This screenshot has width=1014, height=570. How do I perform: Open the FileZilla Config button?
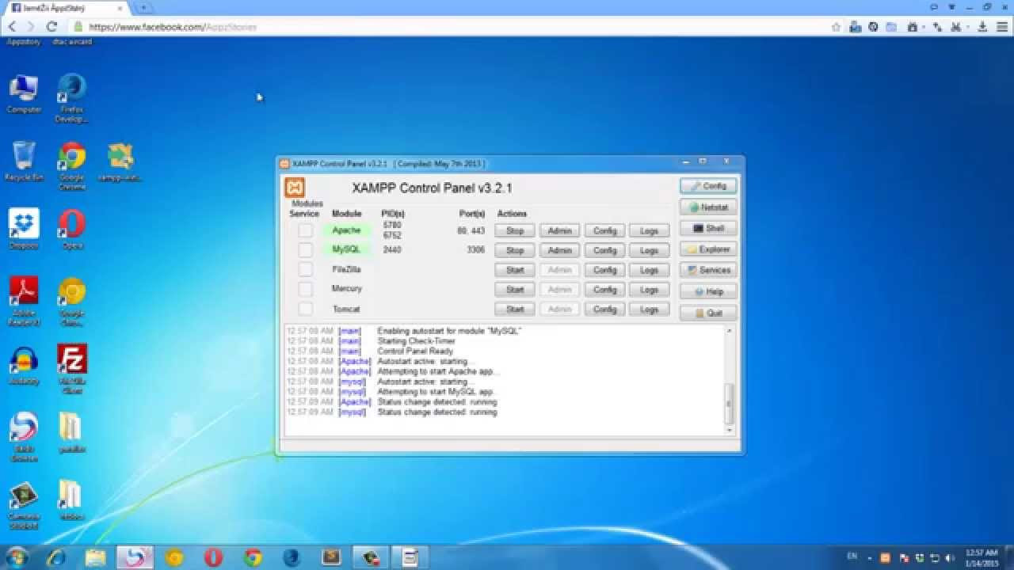[x=604, y=270]
